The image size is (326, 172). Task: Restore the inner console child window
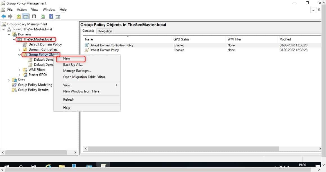[x=319, y=10]
